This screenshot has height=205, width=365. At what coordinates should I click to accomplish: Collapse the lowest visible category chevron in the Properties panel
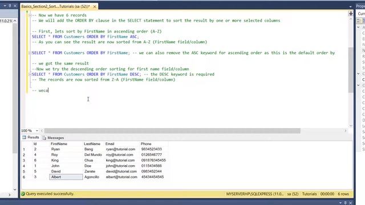[x=359, y=85]
